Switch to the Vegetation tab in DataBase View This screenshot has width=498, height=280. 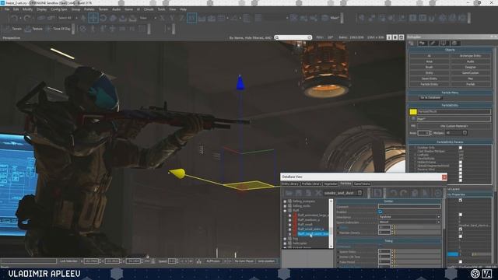click(x=331, y=184)
